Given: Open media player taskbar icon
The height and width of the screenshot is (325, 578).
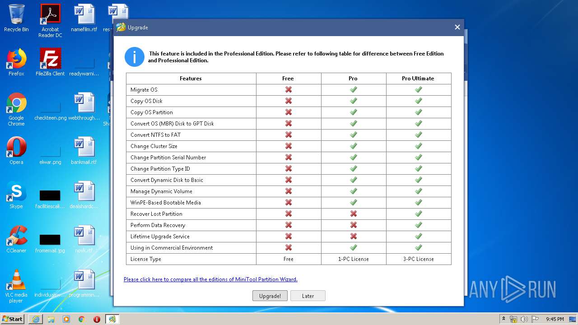Looking at the screenshot, I should [x=66, y=319].
